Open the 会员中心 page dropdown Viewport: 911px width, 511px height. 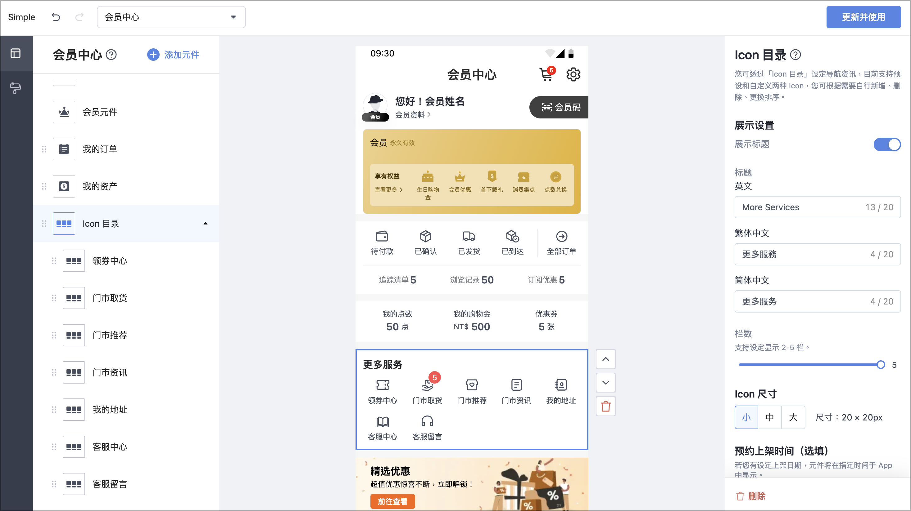171,17
